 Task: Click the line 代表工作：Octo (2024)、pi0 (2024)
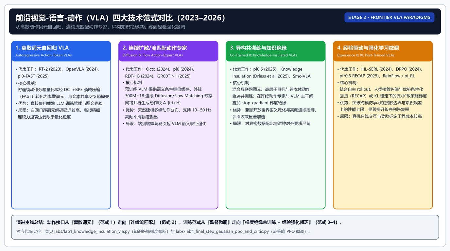pyautogui.click(x=159, y=69)
